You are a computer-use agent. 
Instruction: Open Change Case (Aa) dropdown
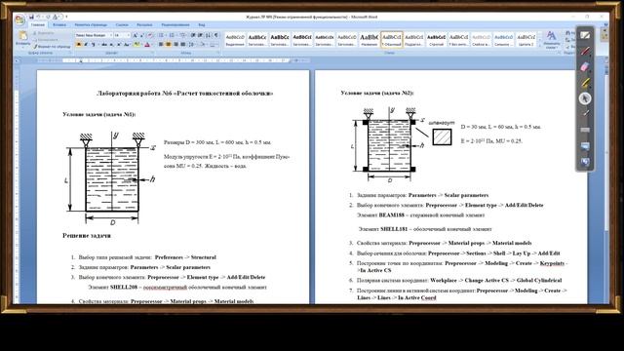coord(127,44)
